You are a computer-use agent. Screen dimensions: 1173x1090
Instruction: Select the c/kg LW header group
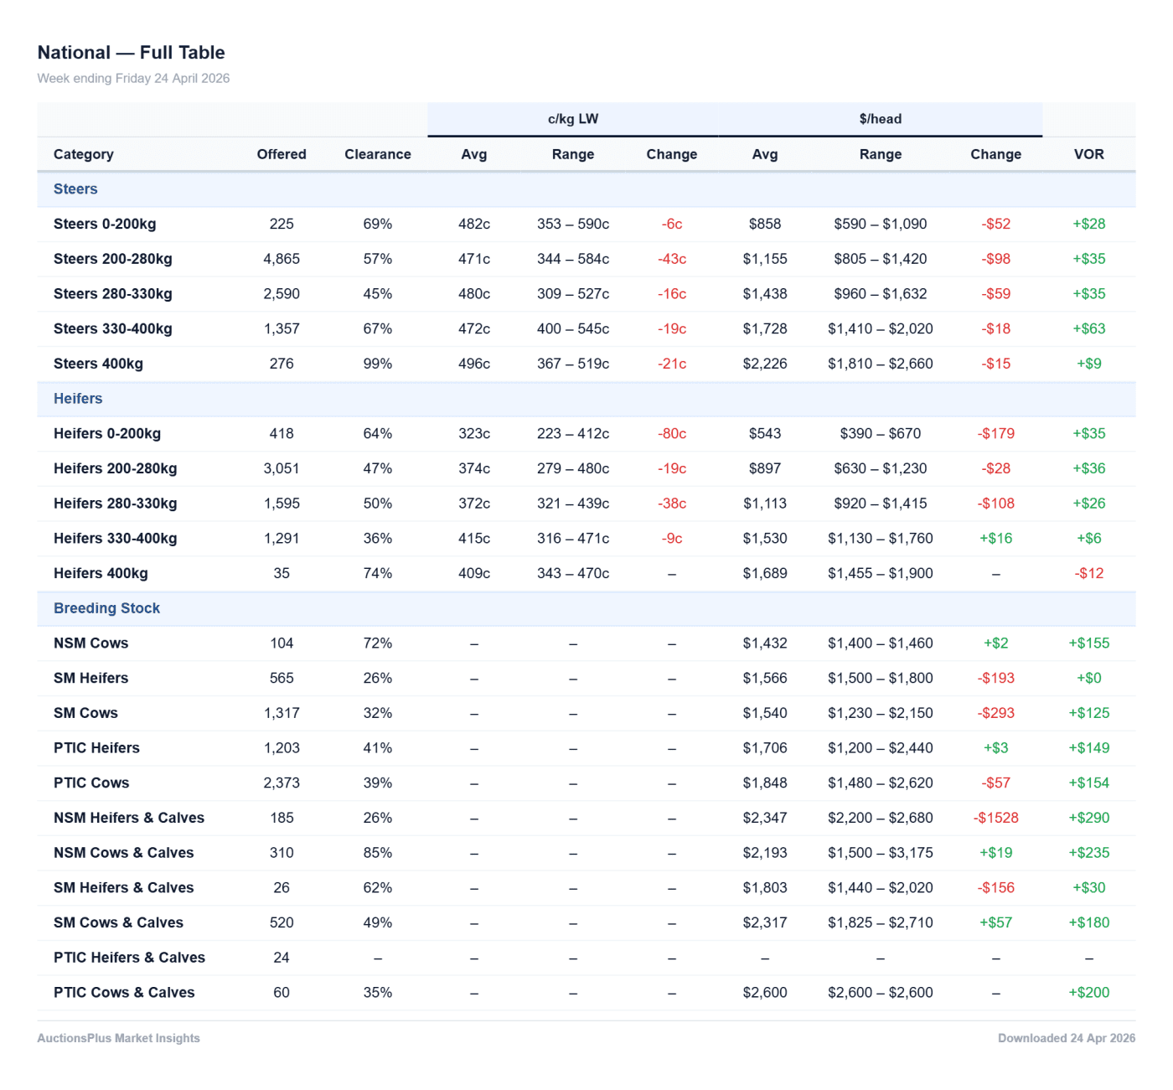573,119
